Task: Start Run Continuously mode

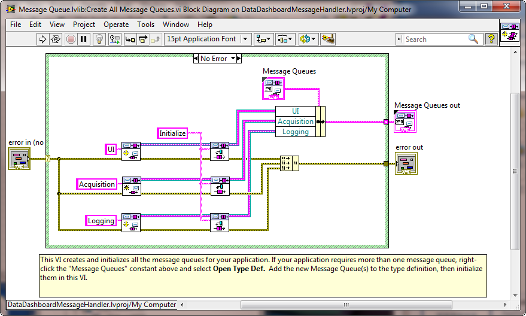Action: [x=56, y=39]
